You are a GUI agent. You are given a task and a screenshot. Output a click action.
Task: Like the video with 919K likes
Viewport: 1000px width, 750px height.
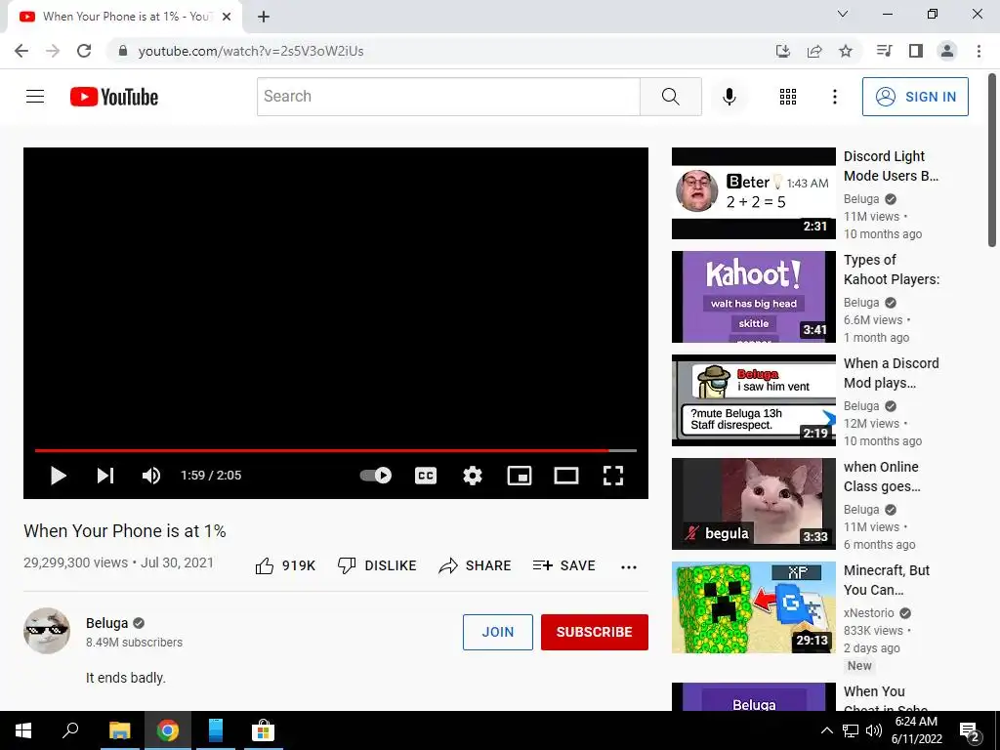[x=285, y=565]
